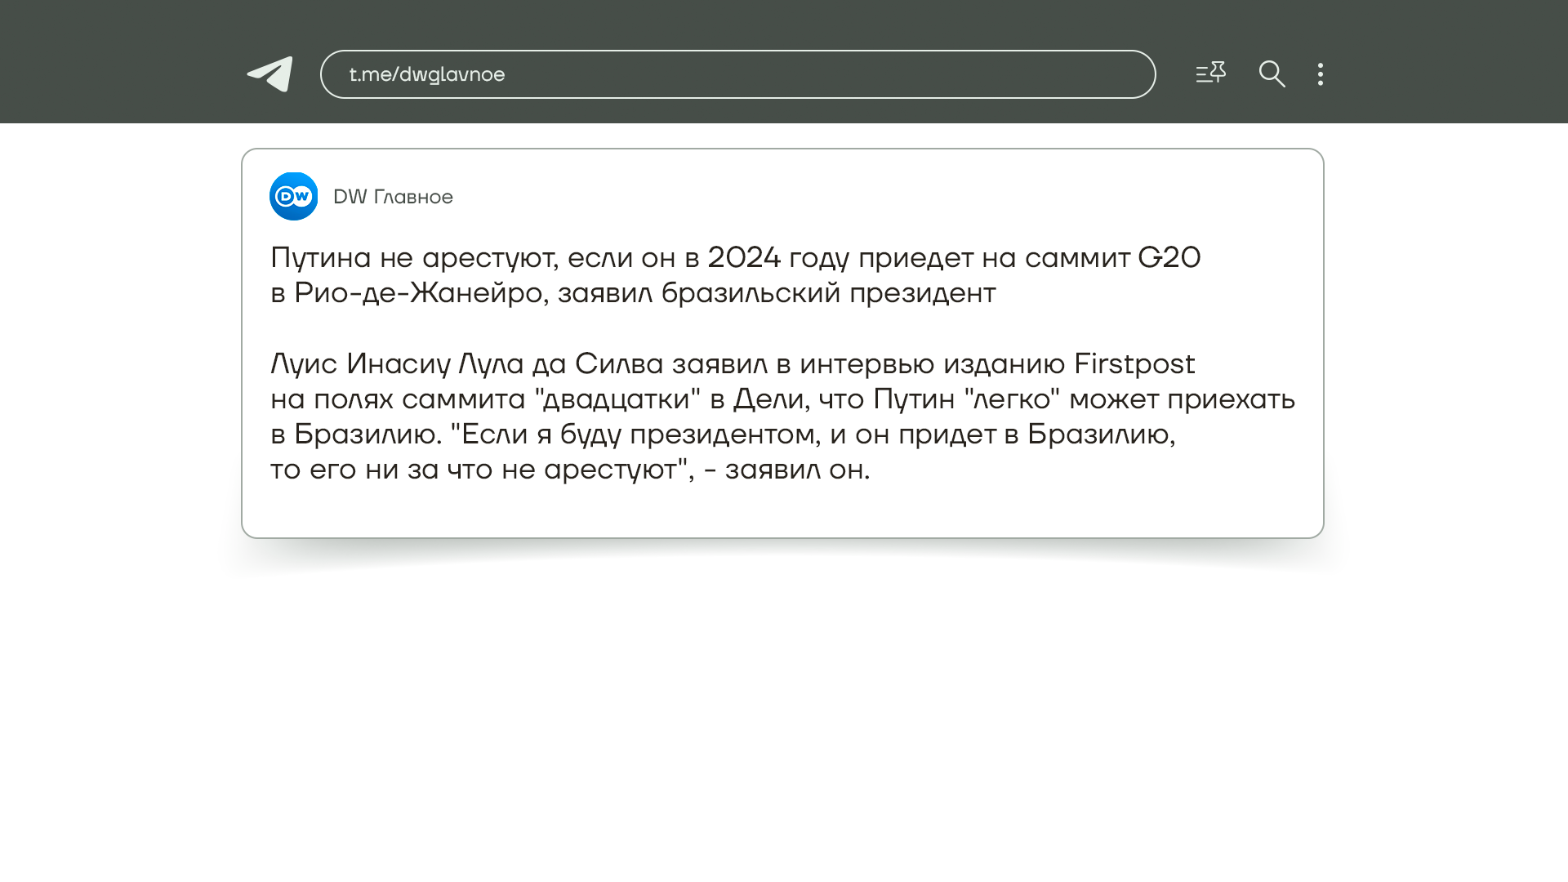
Task: Open the pinned messages list icon
Action: (1210, 73)
